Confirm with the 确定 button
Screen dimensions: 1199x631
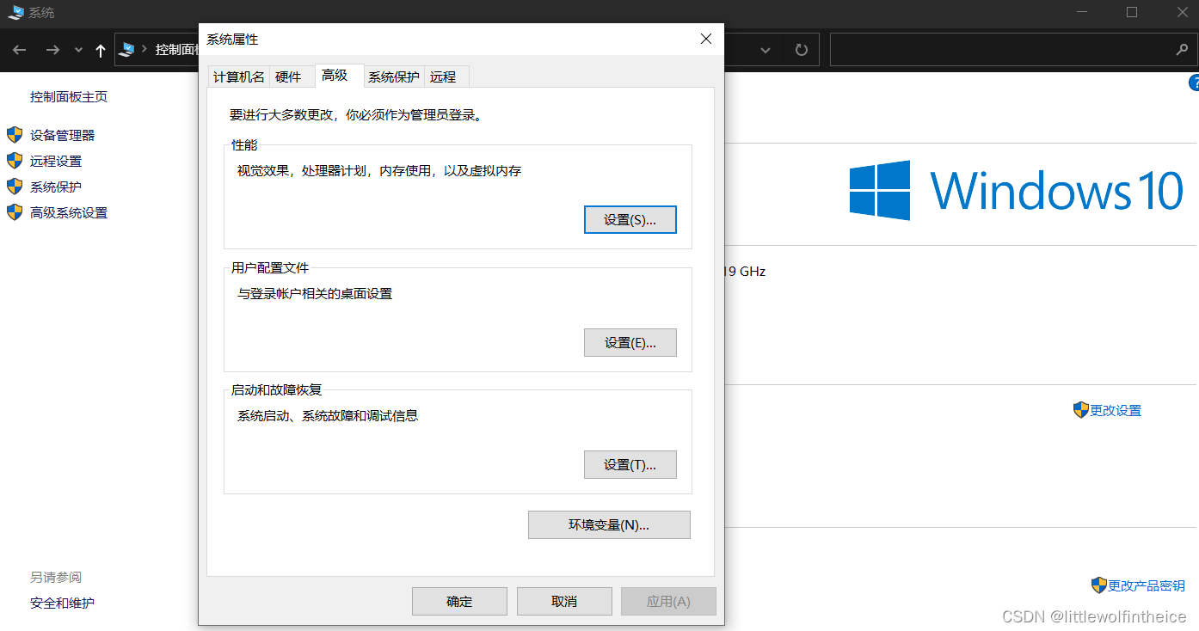click(x=459, y=601)
